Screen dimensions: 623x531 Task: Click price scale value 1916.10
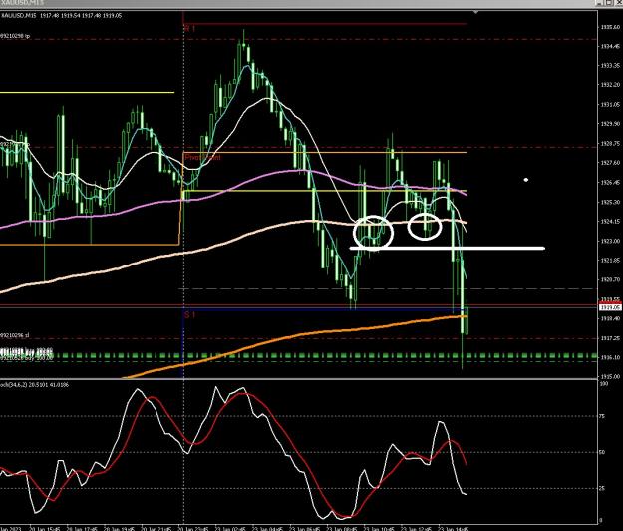(610, 357)
